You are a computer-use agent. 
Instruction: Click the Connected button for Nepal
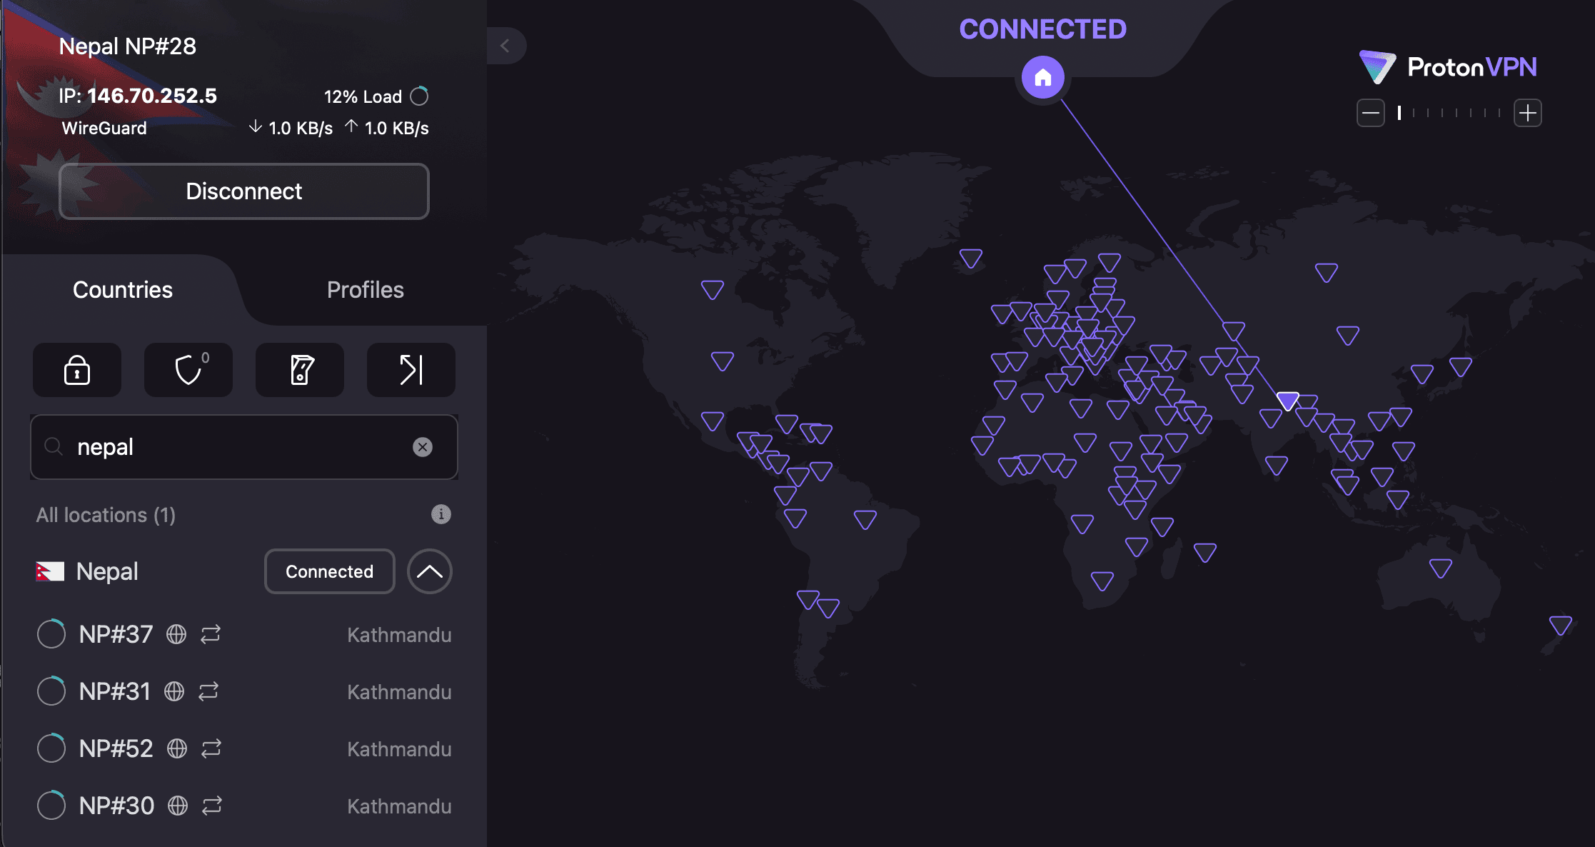coord(329,571)
